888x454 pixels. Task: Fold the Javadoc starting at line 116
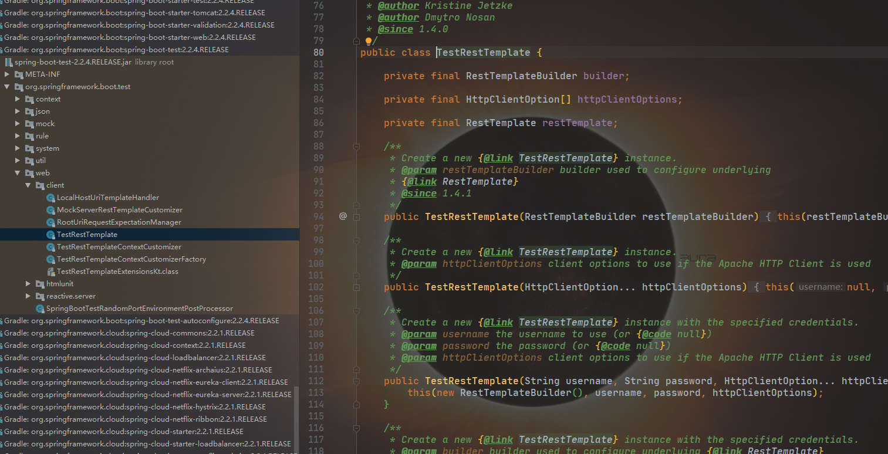(x=356, y=428)
